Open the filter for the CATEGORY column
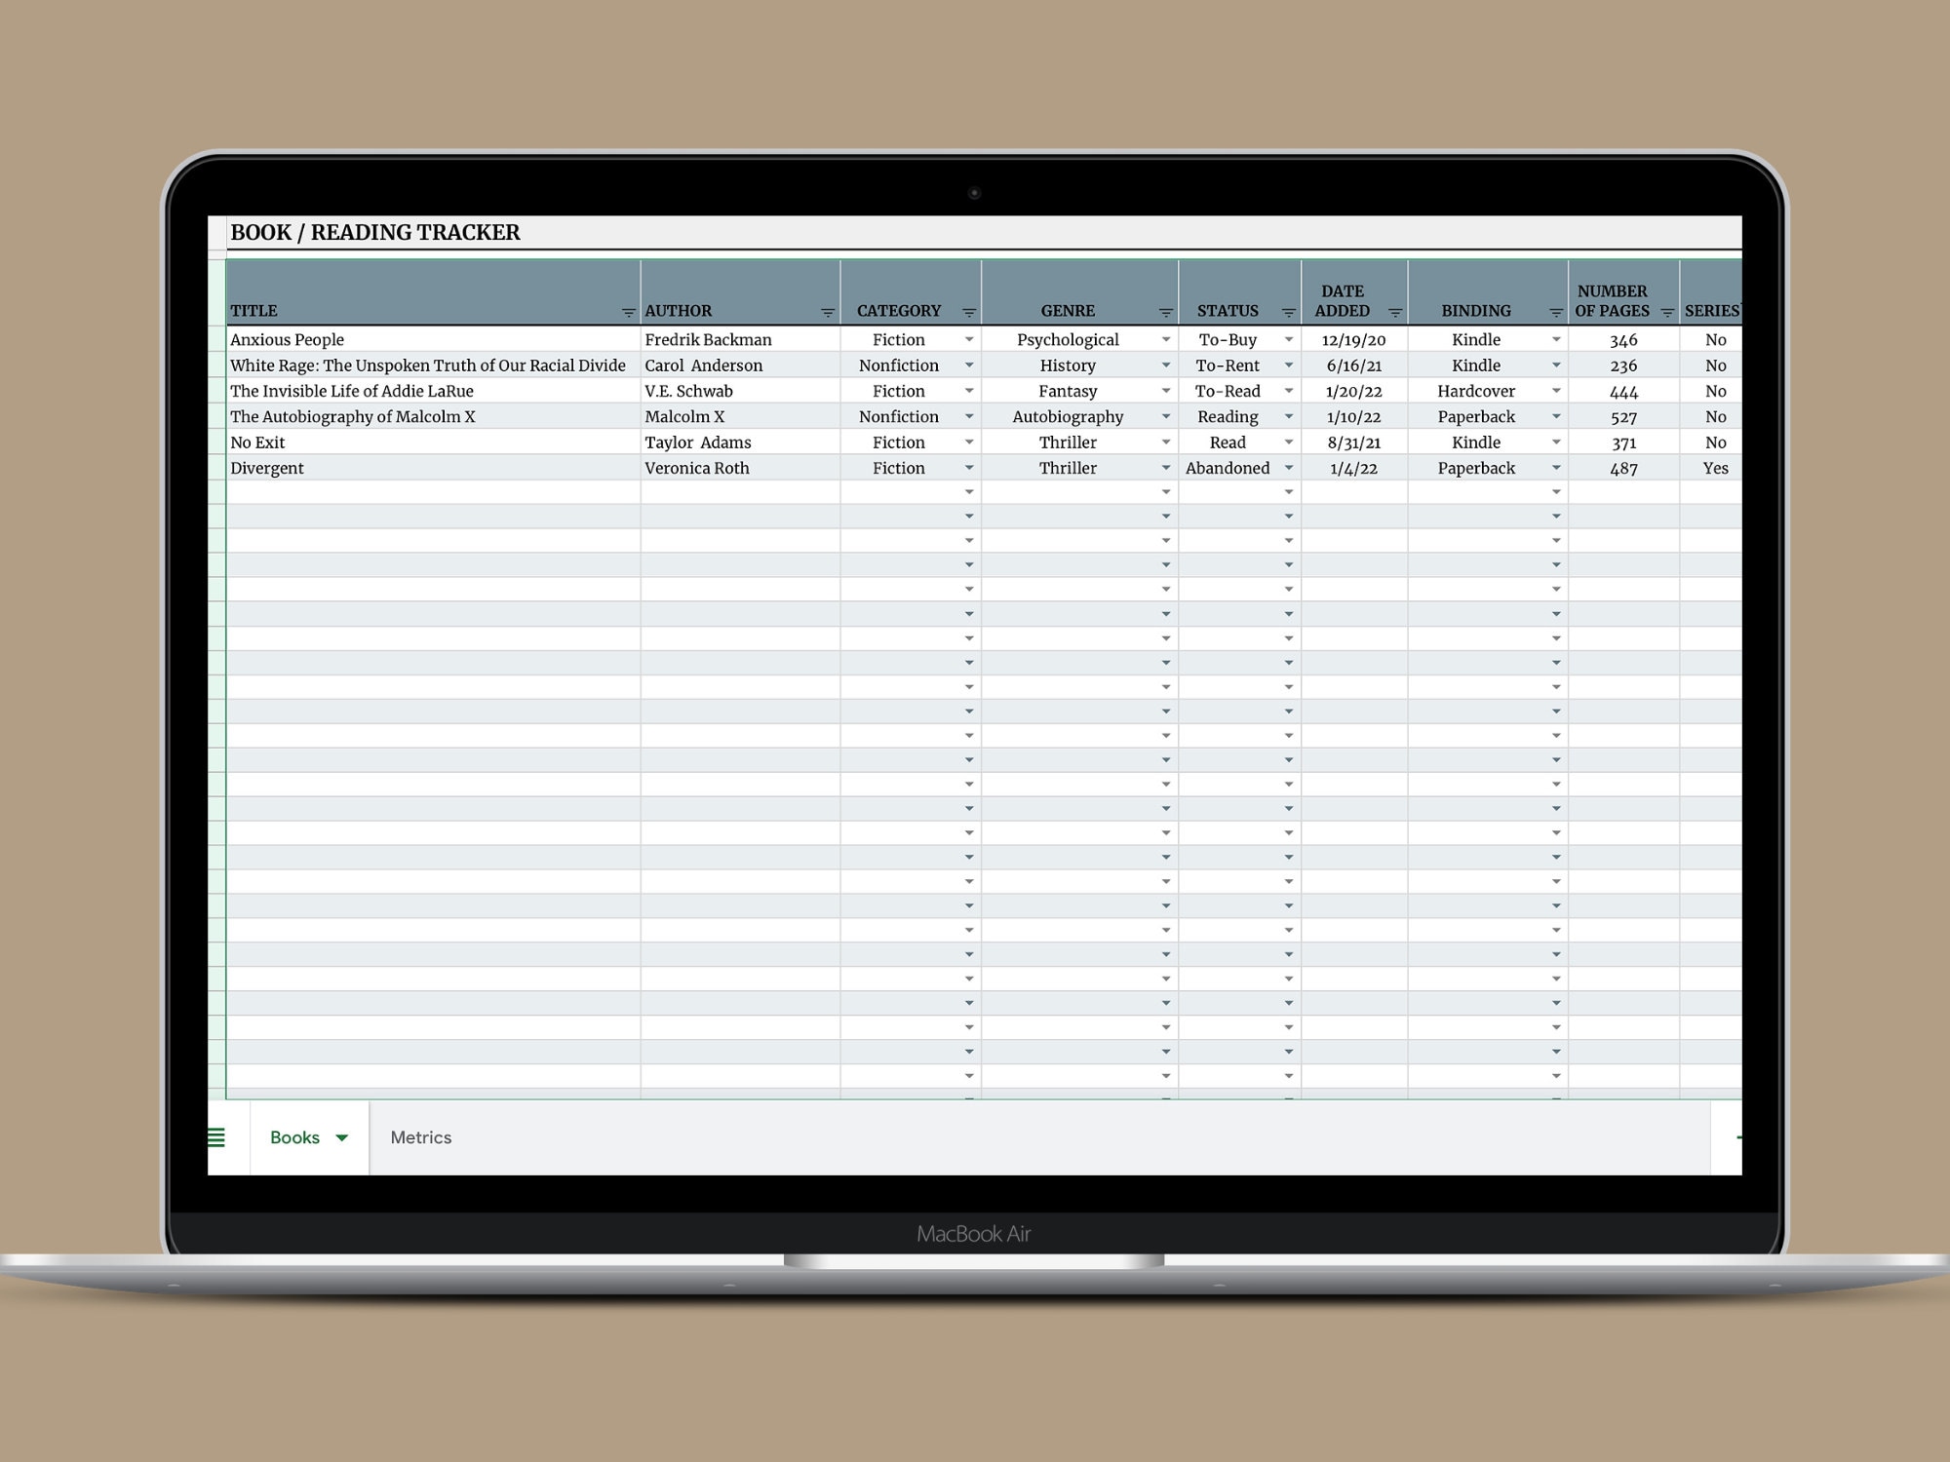1950x1462 pixels. coord(967,310)
